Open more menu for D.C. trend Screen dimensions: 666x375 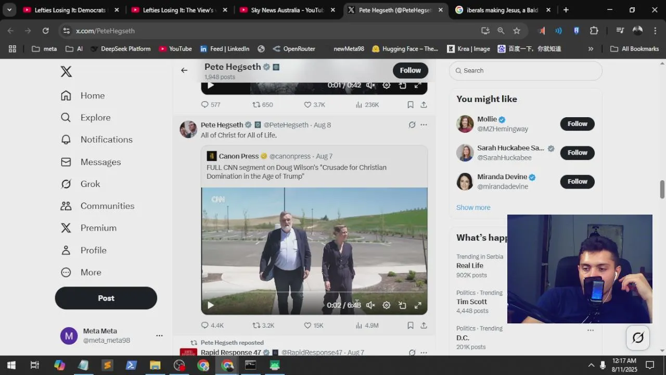click(591, 330)
